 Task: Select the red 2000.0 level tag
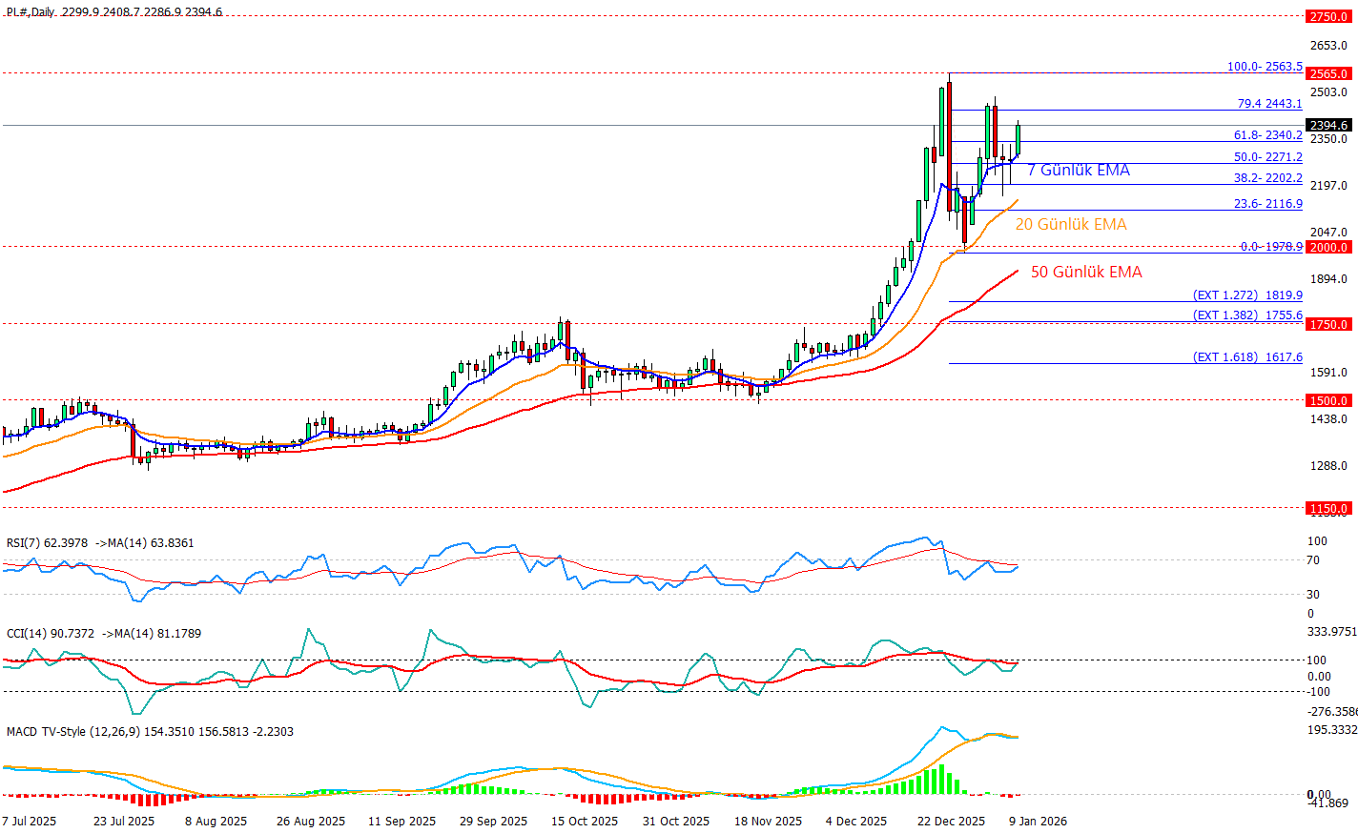point(1328,247)
